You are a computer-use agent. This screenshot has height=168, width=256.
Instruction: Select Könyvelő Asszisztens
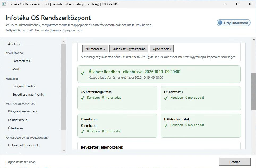[23, 111]
